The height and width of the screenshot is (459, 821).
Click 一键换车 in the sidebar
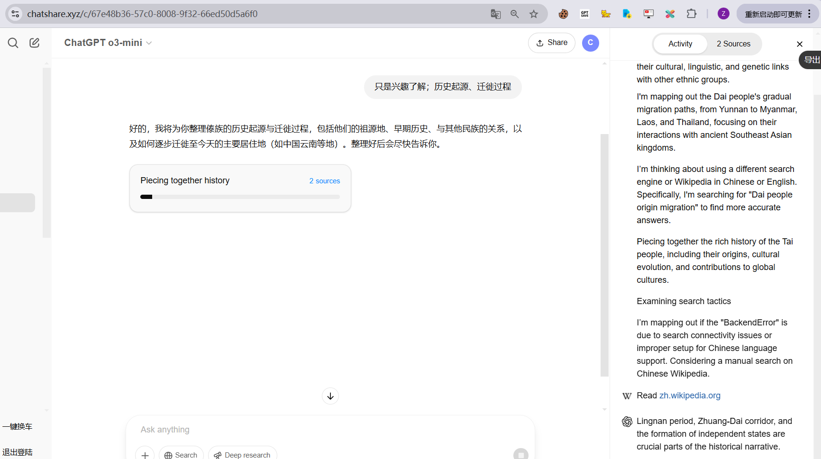pyautogui.click(x=17, y=426)
